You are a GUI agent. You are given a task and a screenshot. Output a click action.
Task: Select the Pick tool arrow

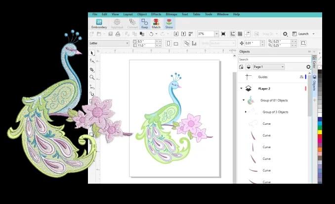(92, 53)
